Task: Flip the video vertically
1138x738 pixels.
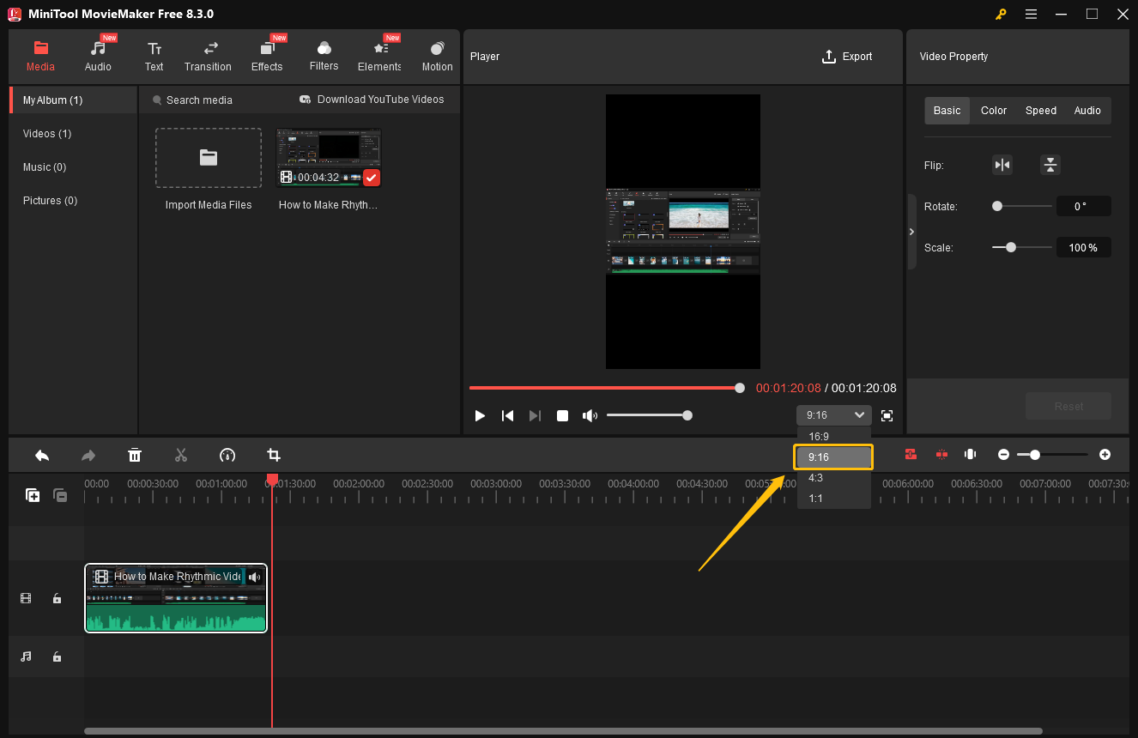Action: point(1050,165)
